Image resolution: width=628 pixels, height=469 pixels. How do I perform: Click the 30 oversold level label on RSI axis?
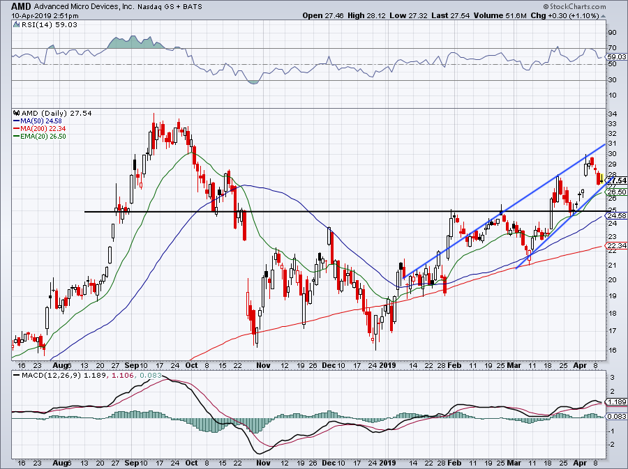[613, 80]
